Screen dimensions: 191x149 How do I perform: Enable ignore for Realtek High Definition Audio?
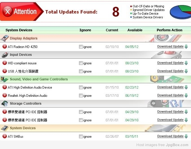[81, 96]
